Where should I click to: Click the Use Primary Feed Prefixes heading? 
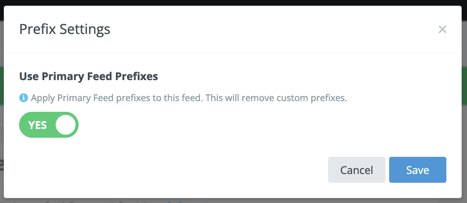(89, 76)
